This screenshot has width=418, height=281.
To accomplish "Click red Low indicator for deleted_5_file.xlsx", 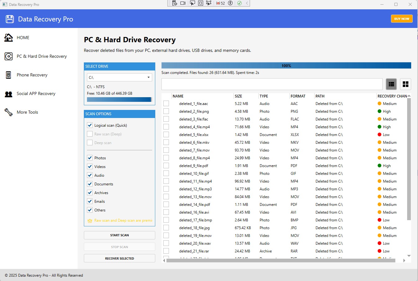I will pos(379,135).
